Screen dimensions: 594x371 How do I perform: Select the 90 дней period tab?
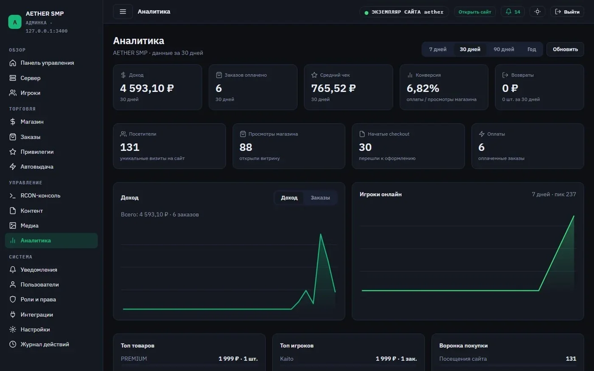click(504, 49)
